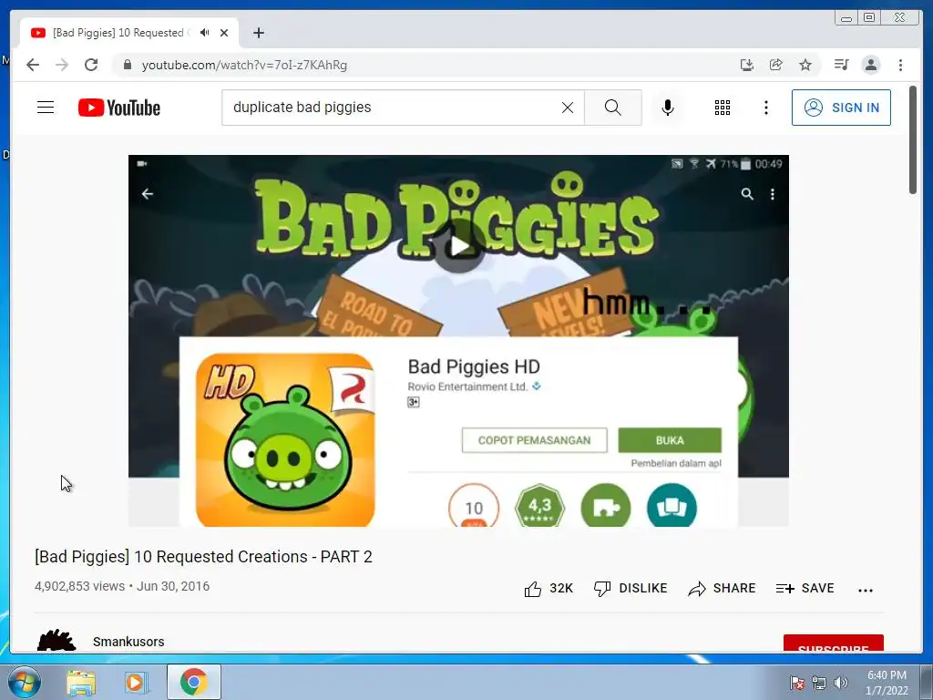Bookmark this page with the star
This screenshot has width=933, height=700.
coord(805,65)
